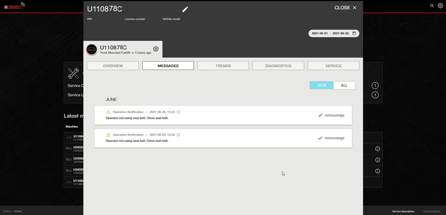Viewport: 446px width, 215px height.
Task: Close the vehicle detail panel
Action: pos(345,8)
